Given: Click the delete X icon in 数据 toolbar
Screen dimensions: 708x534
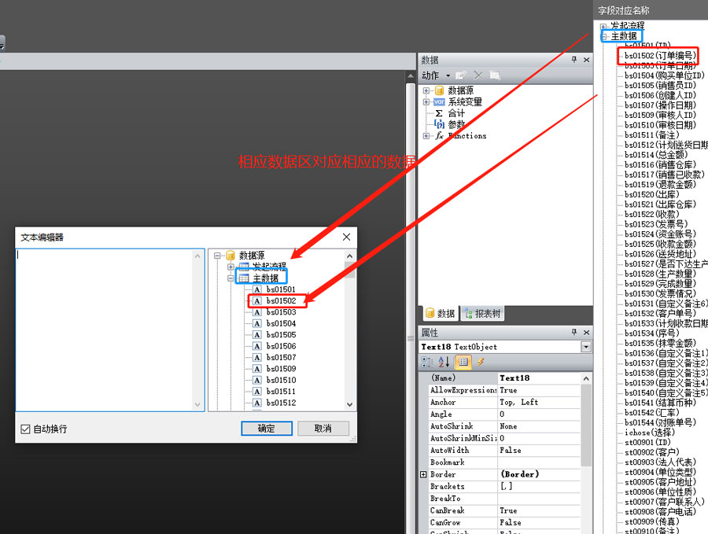Looking at the screenshot, I should (x=478, y=75).
